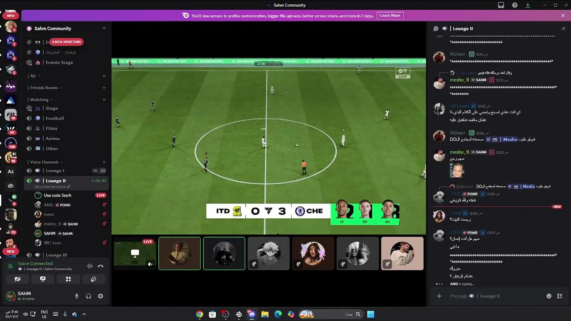
Task: Disconnect from voice with hang-up icon
Action: click(x=100, y=266)
